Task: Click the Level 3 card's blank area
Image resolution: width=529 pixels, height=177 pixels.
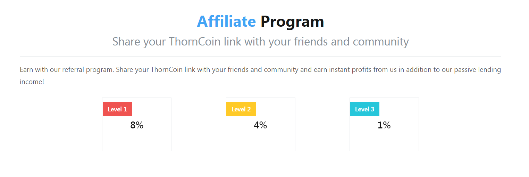Action: tap(384, 141)
